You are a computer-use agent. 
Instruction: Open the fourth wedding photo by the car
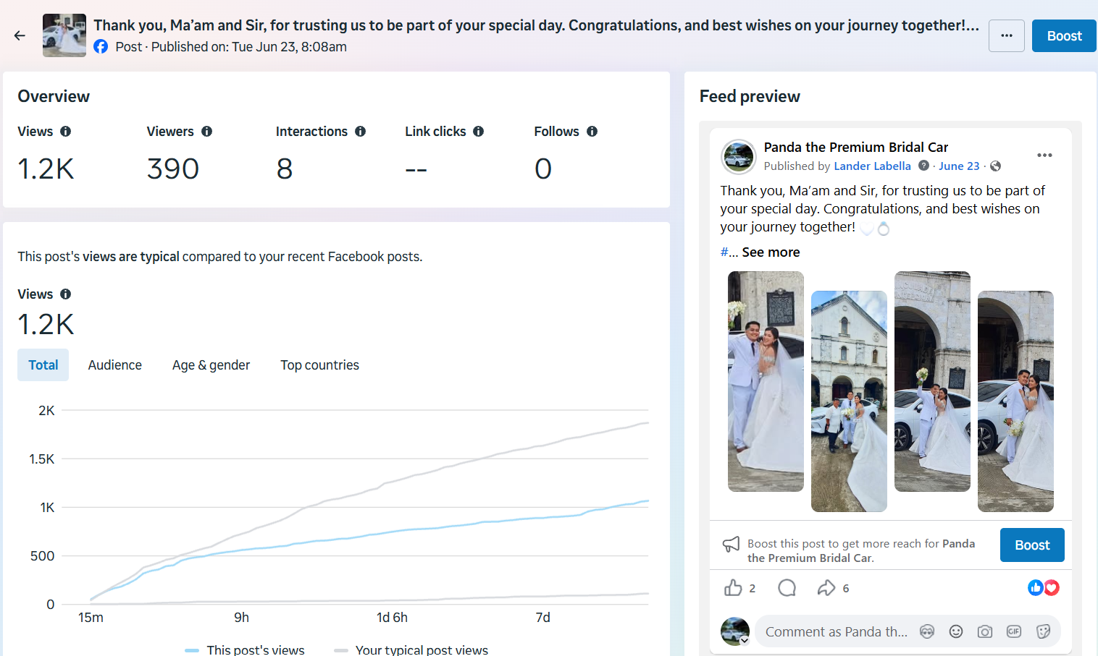(1015, 401)
